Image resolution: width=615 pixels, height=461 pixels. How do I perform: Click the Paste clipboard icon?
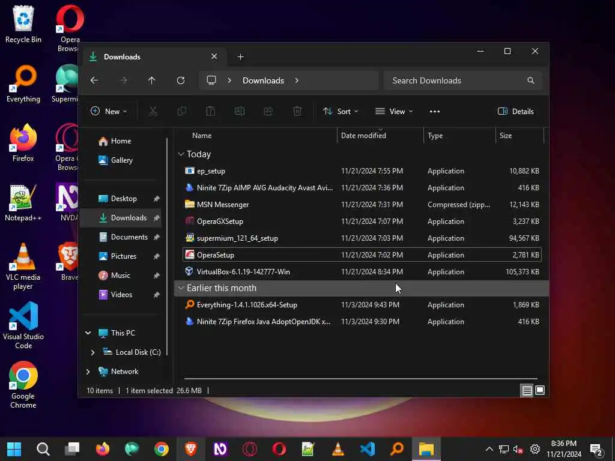[x=211, y=111]
